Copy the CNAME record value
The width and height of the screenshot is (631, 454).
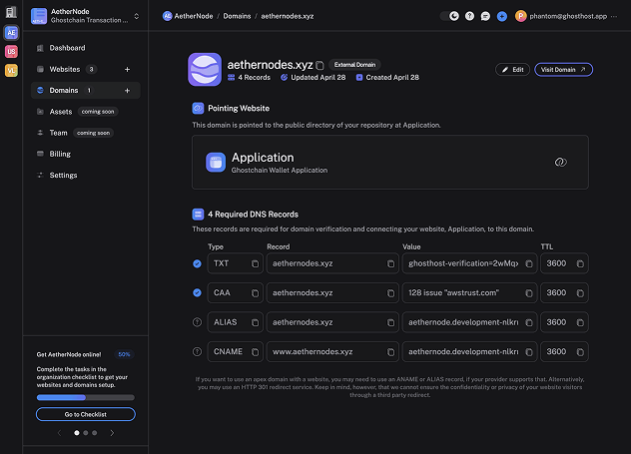529,352
